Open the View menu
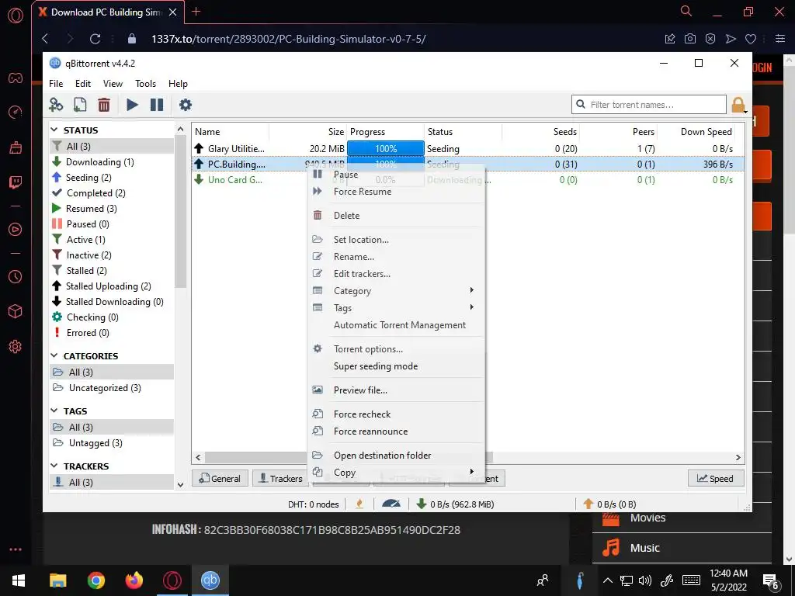 point(113,84)
